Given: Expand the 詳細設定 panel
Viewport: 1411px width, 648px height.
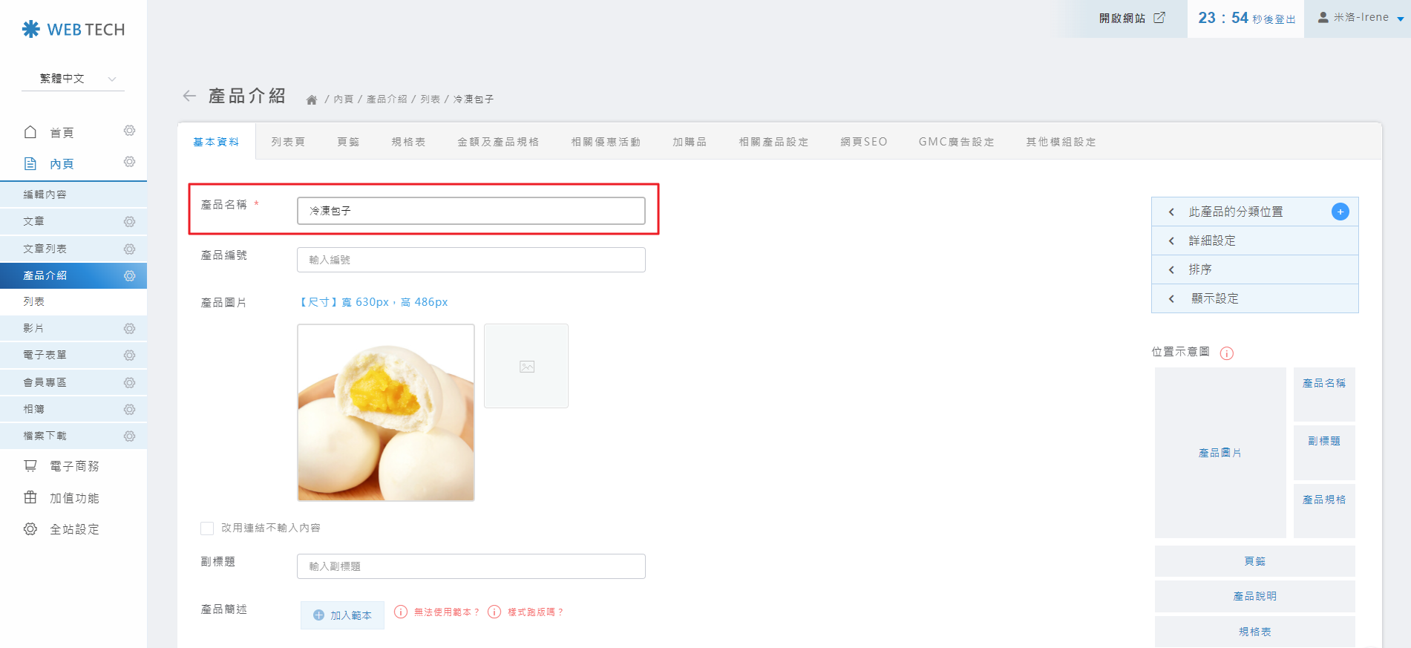Looking at the screenshot, I should (x=1254, y=240).
